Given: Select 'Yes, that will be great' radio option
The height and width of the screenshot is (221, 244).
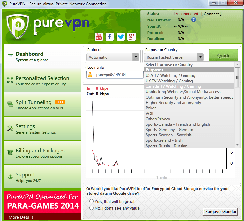Looking at the screenshot, I should pyautogui.click(x=91, y=201).
